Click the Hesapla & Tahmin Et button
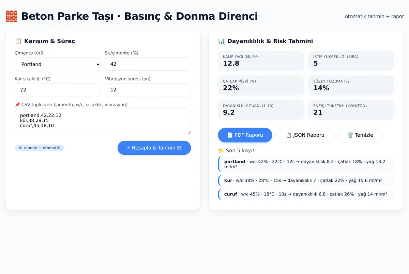This screenshot has height=274, width=409. coord(154,148)
